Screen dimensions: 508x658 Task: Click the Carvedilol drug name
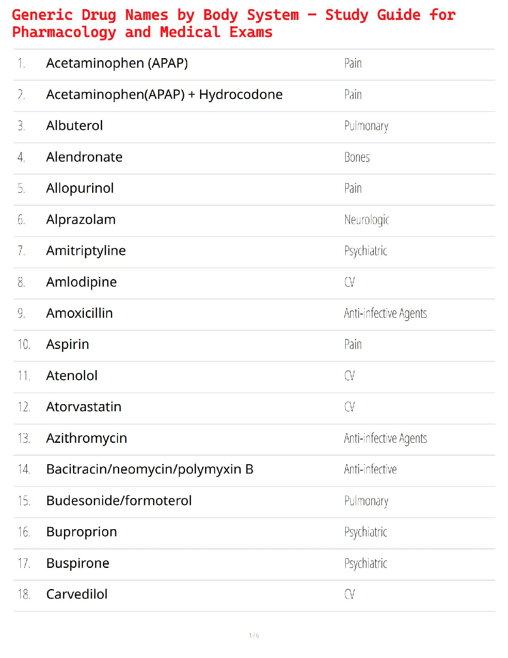tap(77, 594)
